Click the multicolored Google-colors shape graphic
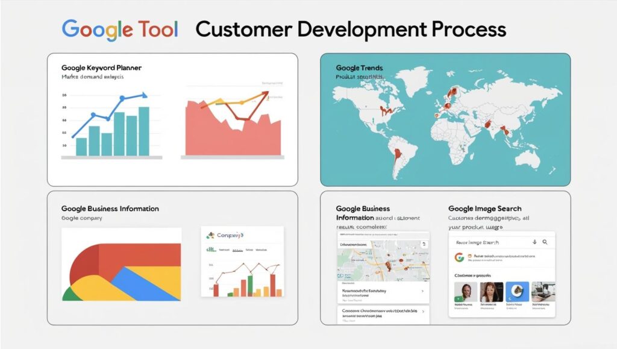Image resolution: width=617 pixels, height=349 pixels. coord(122,272)
